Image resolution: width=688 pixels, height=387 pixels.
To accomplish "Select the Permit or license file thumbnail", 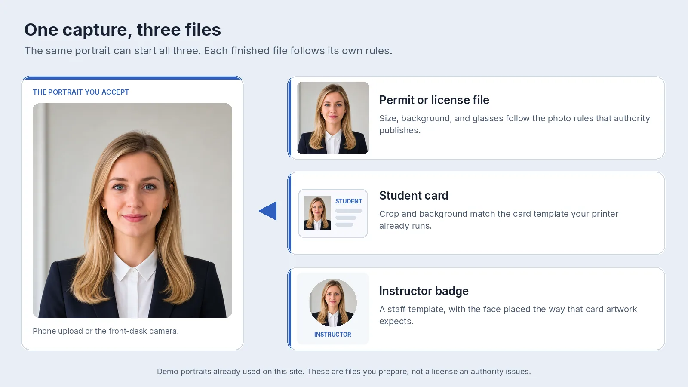I will (x=333, y=118).
